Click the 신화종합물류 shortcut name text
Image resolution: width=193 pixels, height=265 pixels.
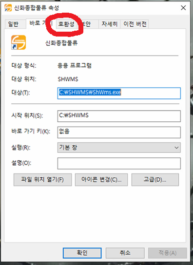tap(61, 43)
